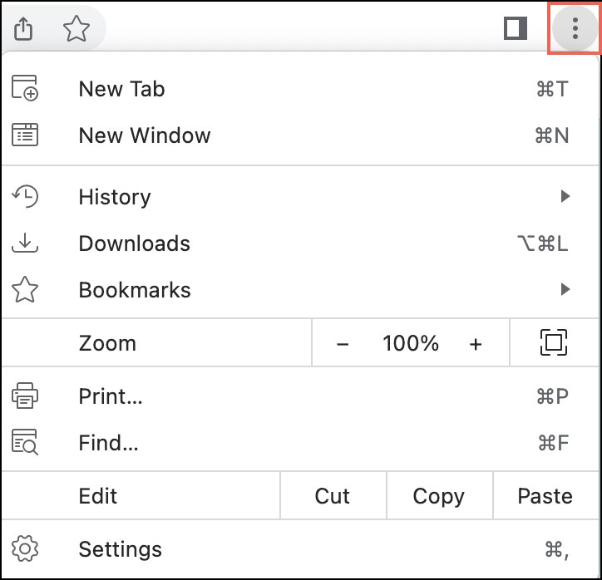Expand the History submenu arrow
This screenshot has width=602, height=580.
pyautogui.click(x=565, y=197)
